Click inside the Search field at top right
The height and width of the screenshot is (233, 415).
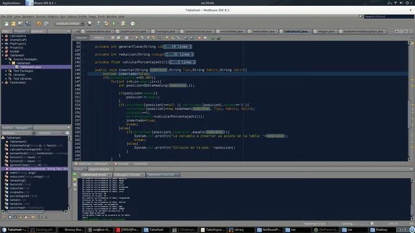point(388,16)
